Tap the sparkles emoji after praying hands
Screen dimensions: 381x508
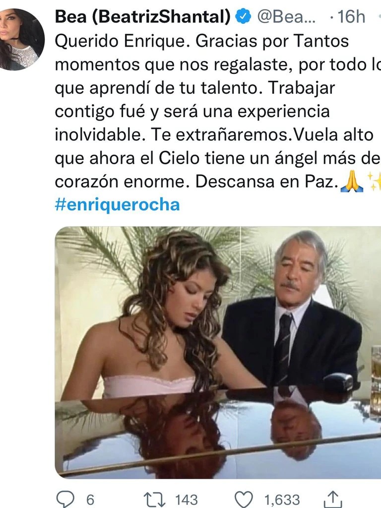point(374,182)
